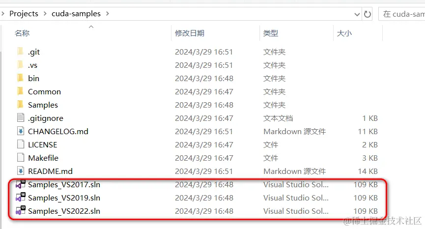Select the Samples folder name
This screenshot has height=229, width=425.
click(x=43, y=105)
